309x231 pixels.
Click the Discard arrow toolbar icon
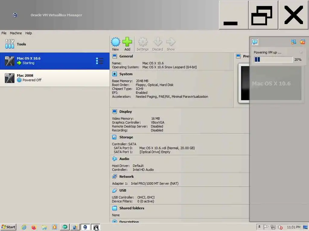coord(158,42)
